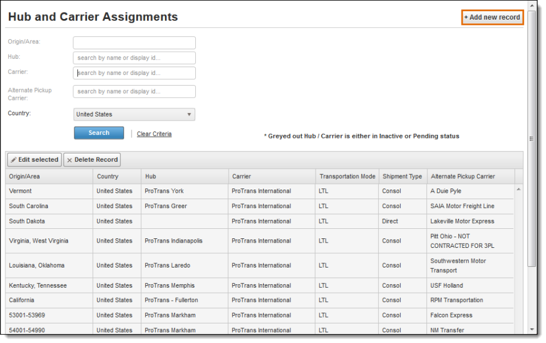Viewport: 546px width, 343px height.
Task: Click the Add new record button
Action: pyautogui.click(x=492, y=17)
